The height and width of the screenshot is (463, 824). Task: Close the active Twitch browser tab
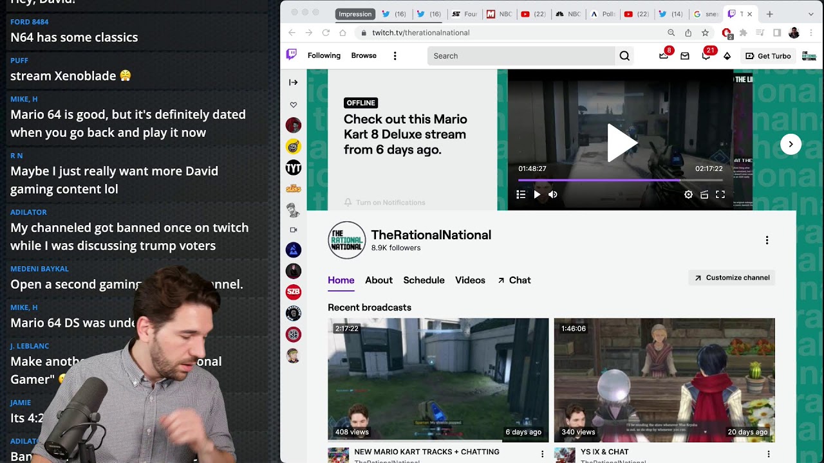749,14
